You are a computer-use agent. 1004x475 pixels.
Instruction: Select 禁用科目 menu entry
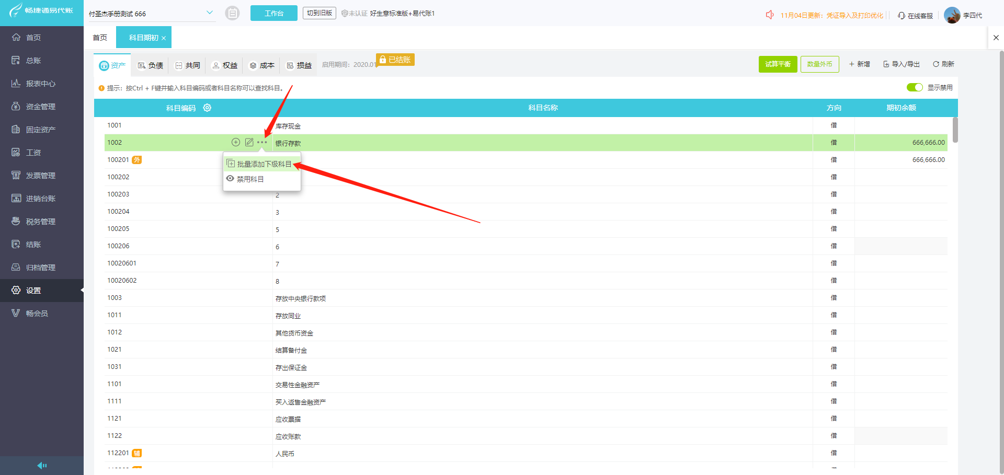pos(262,179)
